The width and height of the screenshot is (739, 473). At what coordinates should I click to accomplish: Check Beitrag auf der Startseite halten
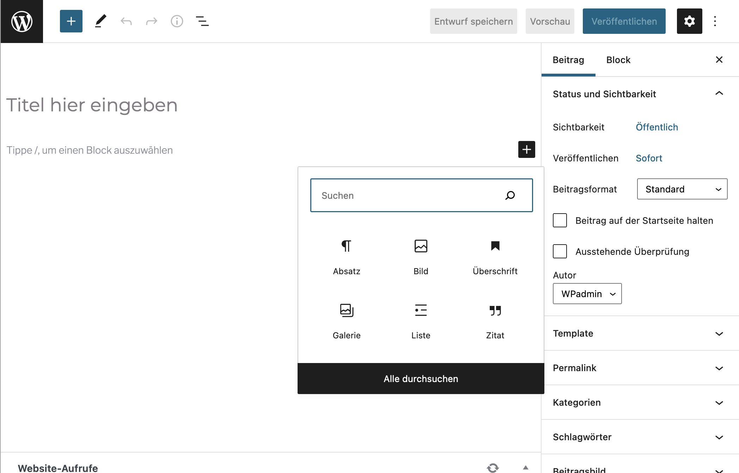(560, 220)
